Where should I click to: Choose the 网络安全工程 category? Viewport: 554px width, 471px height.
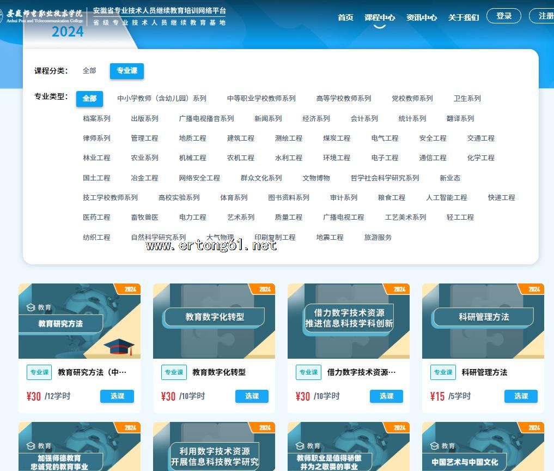tap(199, 178)
